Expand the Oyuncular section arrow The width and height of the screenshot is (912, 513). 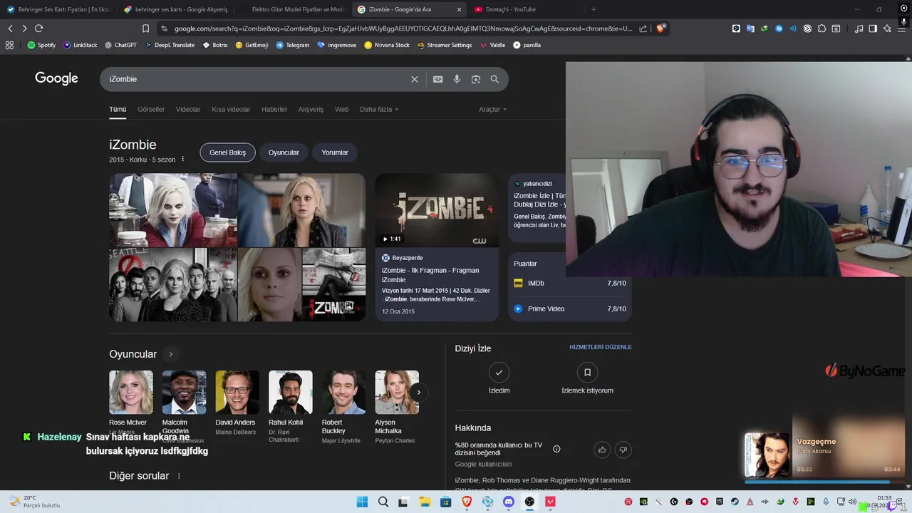tap(170, 354)
